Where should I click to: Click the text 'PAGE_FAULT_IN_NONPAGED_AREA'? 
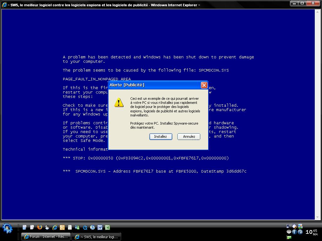(x=97, y=79)
